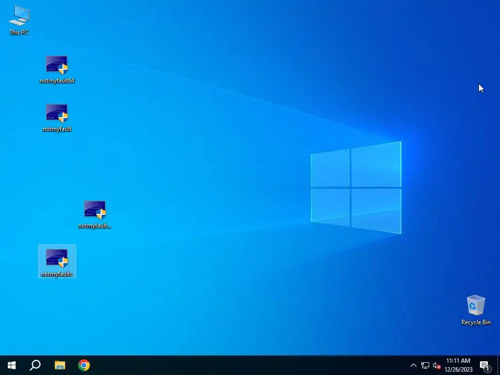Open network status tray icon
Viewport: 500px width, 375px height.
point(425,365)
